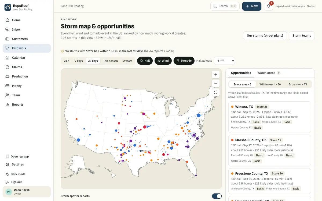This screenshot has height=201, width=322.
Task: Click Dana Reyes profile card in sidebar
Action: 27,192
